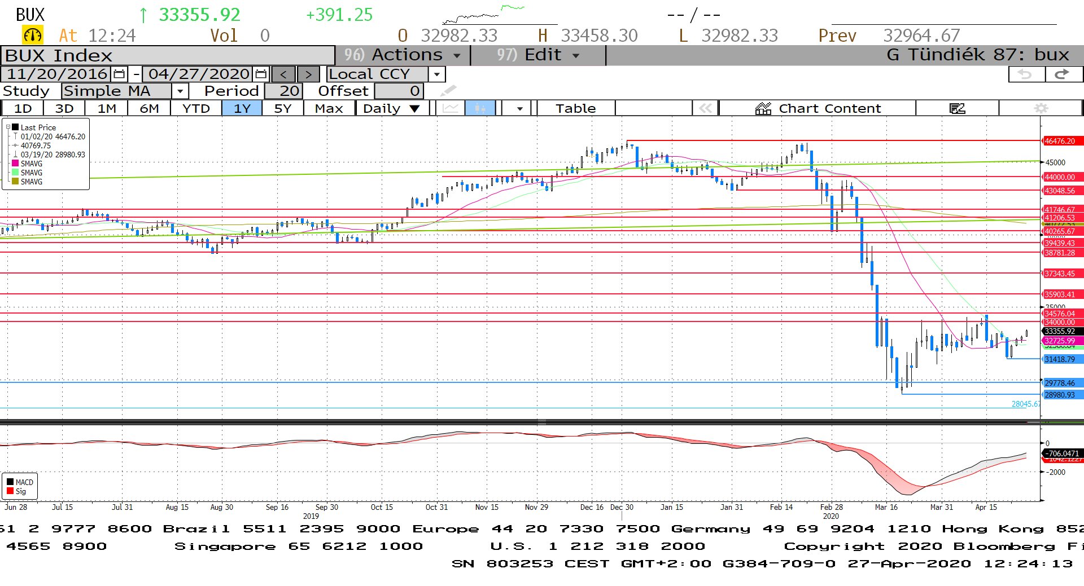The height and width of the screenshot is (586, 1084).
Task: Click the light green SMAVG legend swatch
Action: [x=16, y=173]
